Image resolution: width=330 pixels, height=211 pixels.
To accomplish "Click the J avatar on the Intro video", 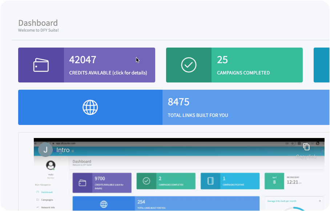I will point(45,150).
